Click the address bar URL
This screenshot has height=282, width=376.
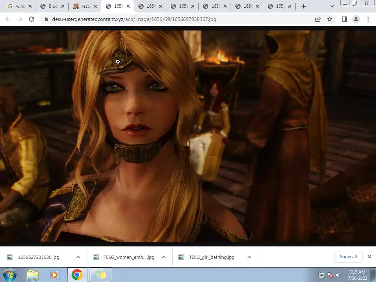[x=134, y=19]
